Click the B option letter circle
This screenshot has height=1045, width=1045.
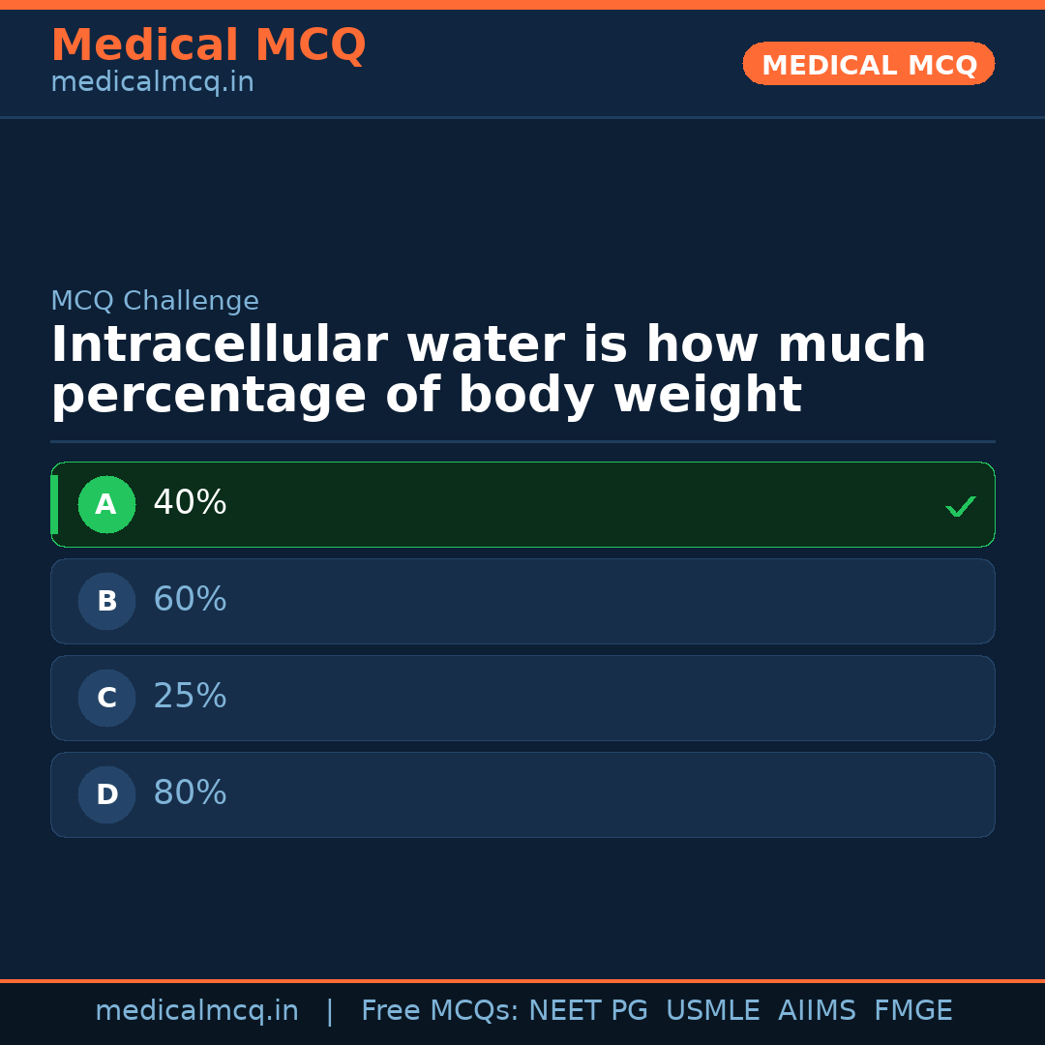coord(106,601)
